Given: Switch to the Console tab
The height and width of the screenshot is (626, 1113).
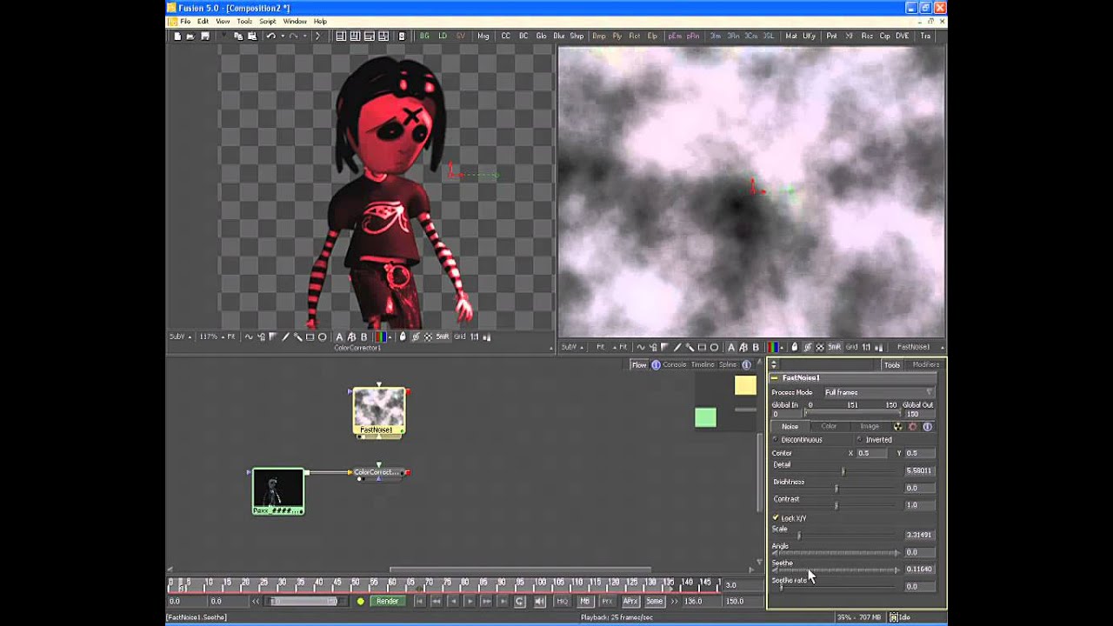Looking at the screenshot, I should point(675,364).
